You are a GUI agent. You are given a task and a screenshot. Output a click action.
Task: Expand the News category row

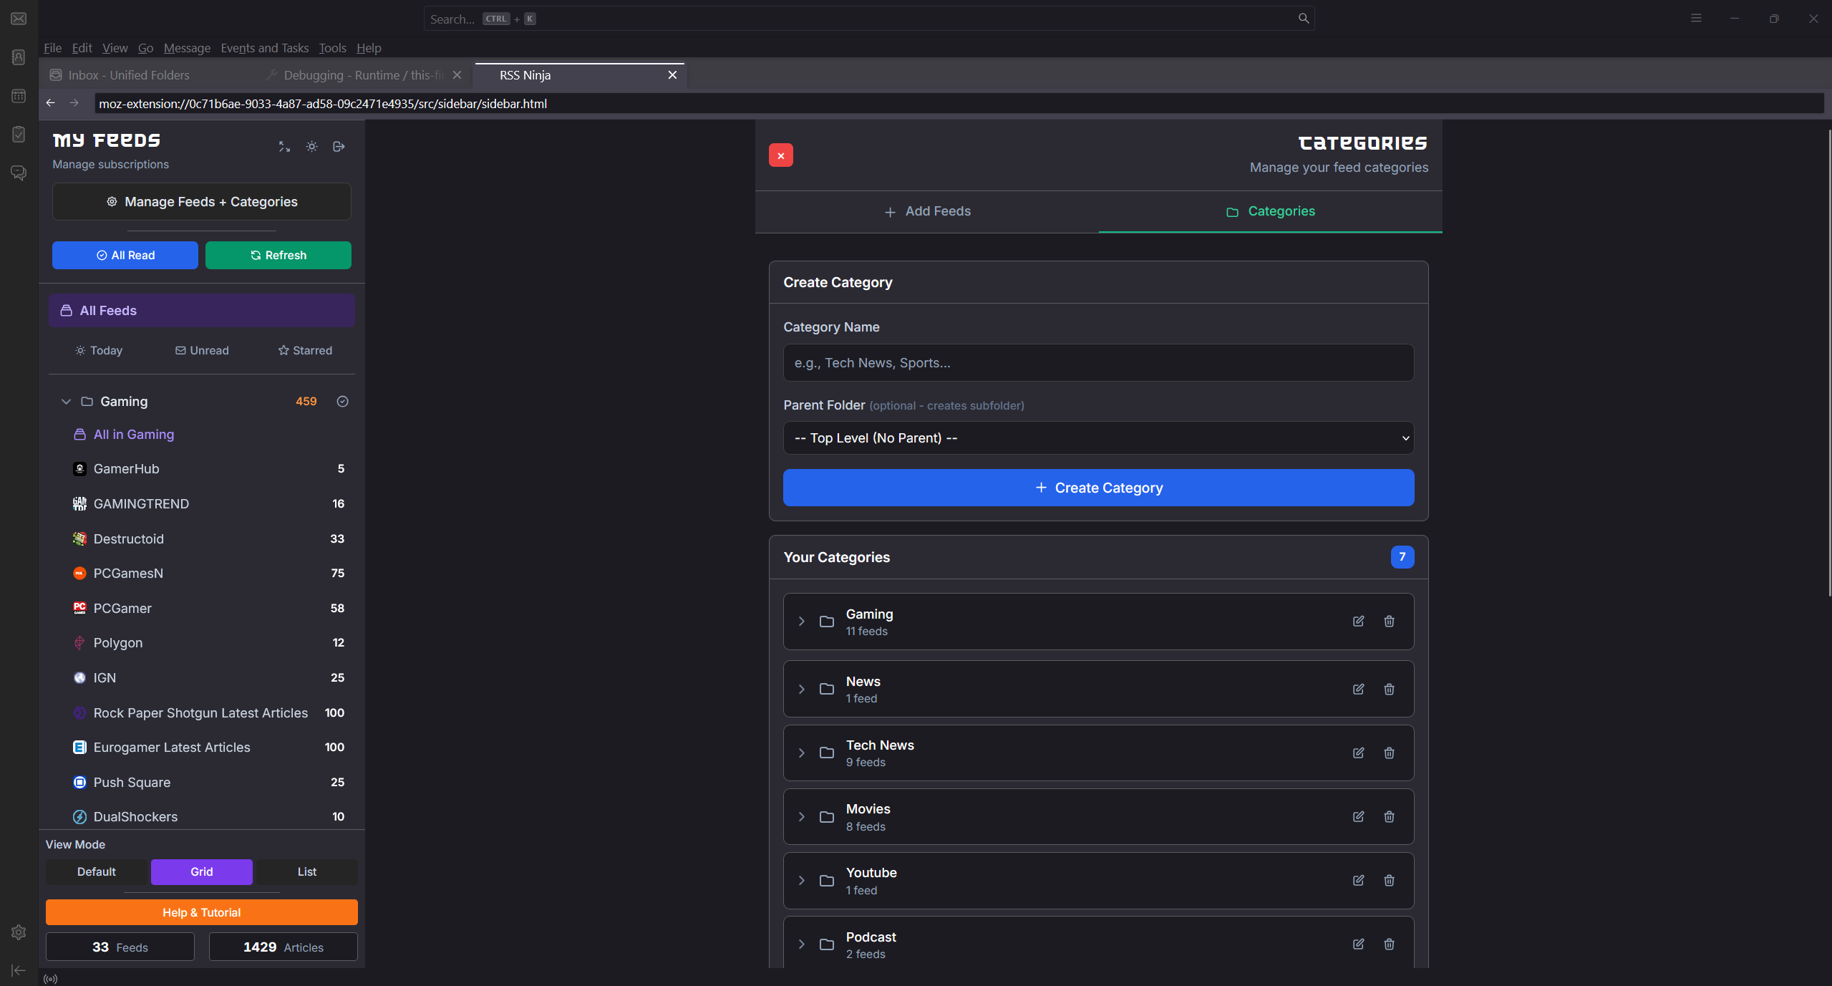[x=802, y=690]
